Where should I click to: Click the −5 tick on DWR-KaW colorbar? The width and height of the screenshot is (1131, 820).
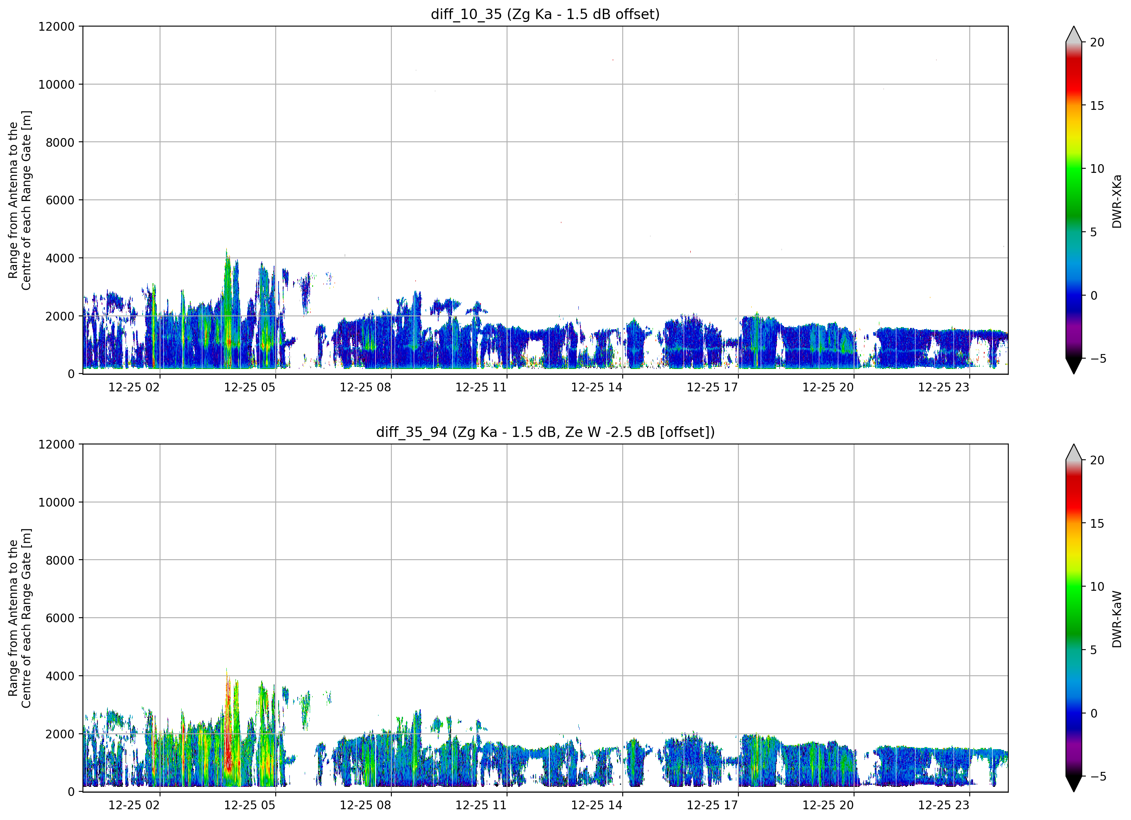click(x=1097, y=776)
